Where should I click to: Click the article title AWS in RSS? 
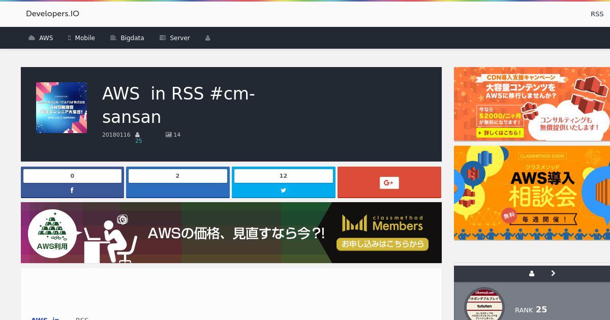coord(178,105)
